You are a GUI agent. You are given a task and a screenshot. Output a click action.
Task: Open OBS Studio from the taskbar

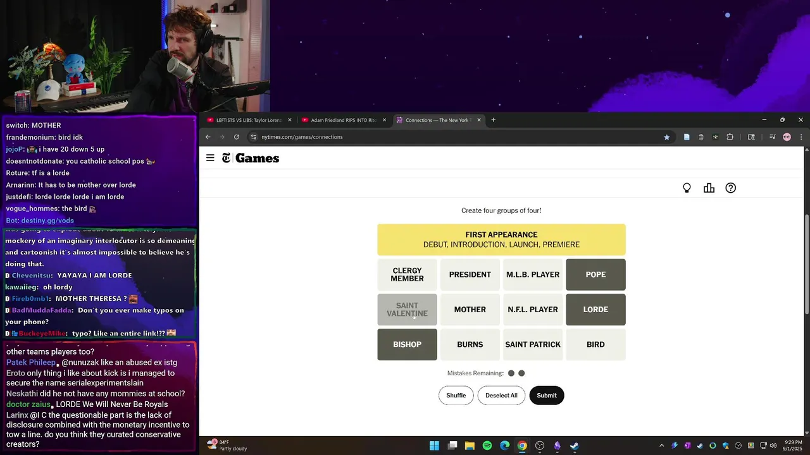point(540,446)
